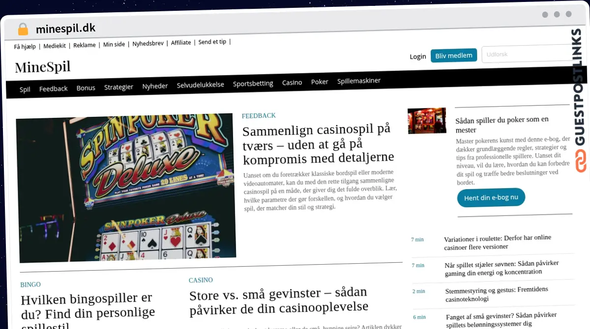Screen dimensions: 590x329
Task: Select Casino in the navigation bar
Action: point(292,82)
